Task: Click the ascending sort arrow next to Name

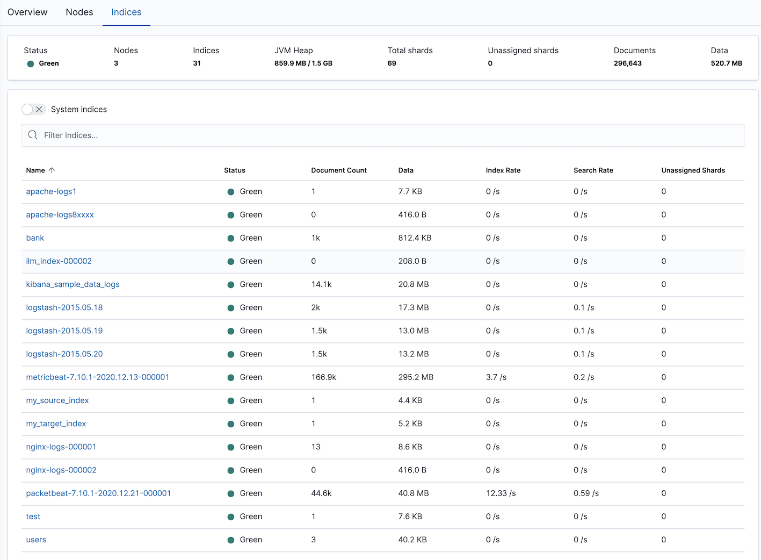Action: click(x=52, y=170)
